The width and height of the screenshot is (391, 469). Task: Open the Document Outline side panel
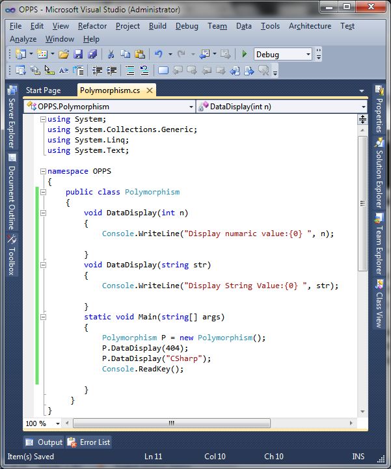(x=12, y=191)
